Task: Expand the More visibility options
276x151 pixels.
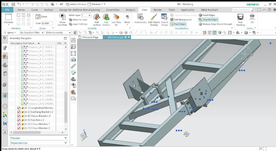Action: click(x=127, y=19)
